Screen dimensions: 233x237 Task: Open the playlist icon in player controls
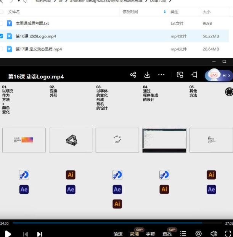tap(183, 234)
